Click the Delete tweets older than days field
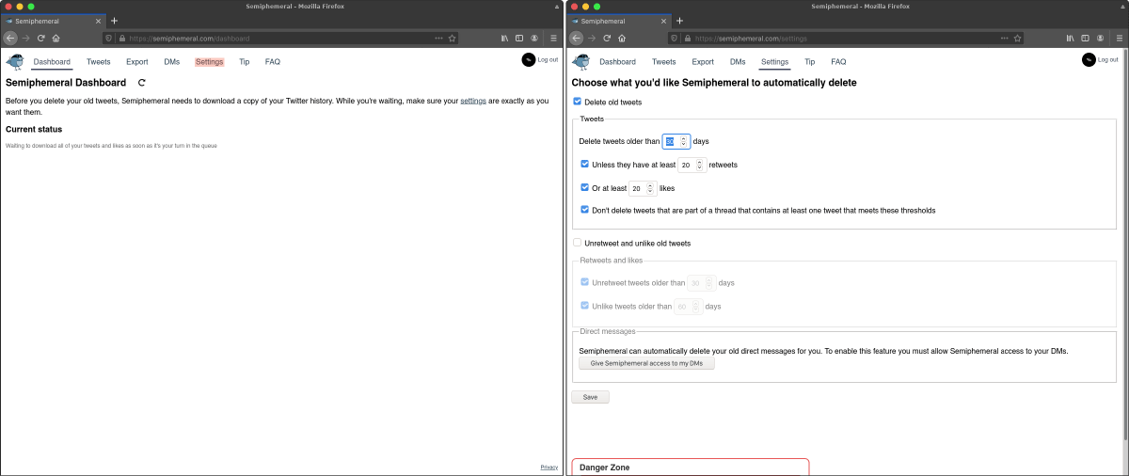Viewport: 1129px width, 476px height. [x=676, y=141]
